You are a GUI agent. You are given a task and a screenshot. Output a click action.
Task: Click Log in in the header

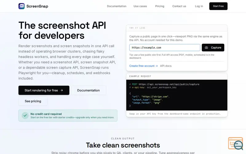click(x=199, y=6)
